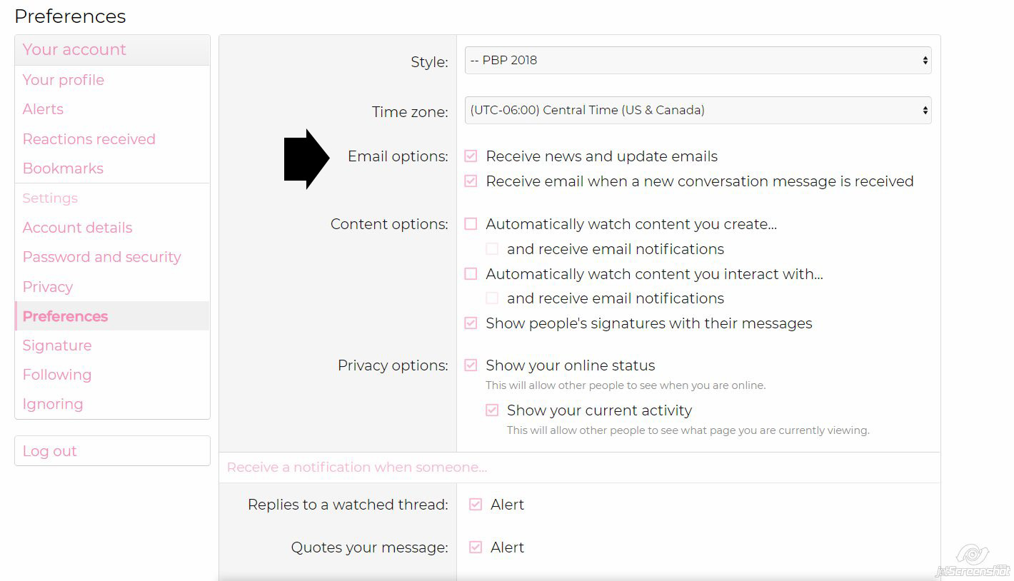Open the Signature settings page

[x=57, y=345]
